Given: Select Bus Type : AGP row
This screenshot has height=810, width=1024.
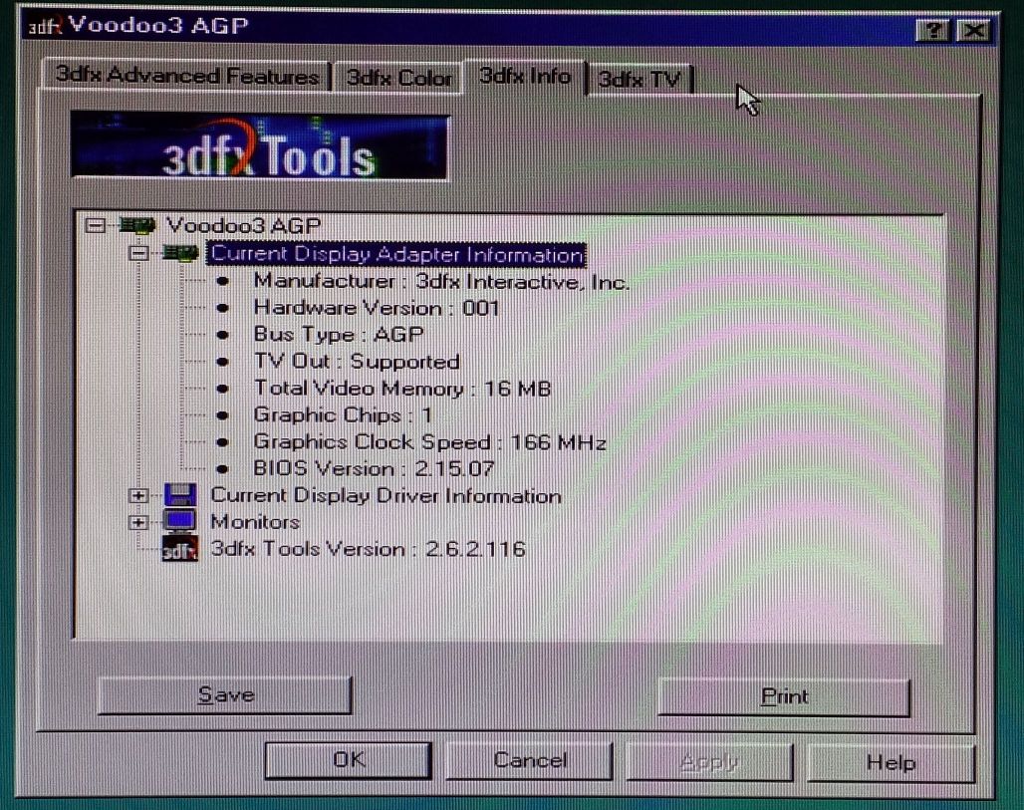Looking at the screenshot, I should click(x=339, y=335).
